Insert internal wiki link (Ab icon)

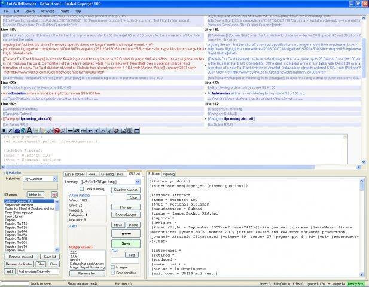(x=17, y=130)
